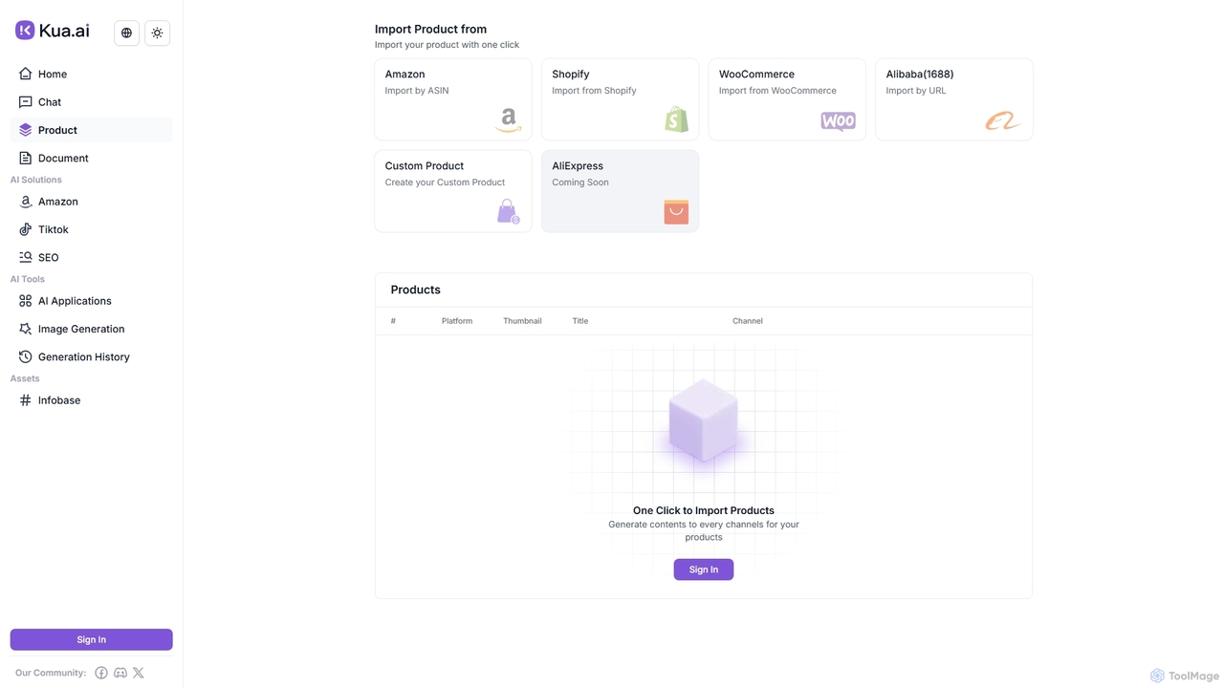
Task: Click the Chat bubble icon in the sidebar
Action: (26, 101)
